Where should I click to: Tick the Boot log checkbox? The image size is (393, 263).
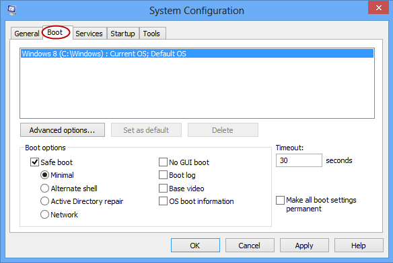[163, 175]
